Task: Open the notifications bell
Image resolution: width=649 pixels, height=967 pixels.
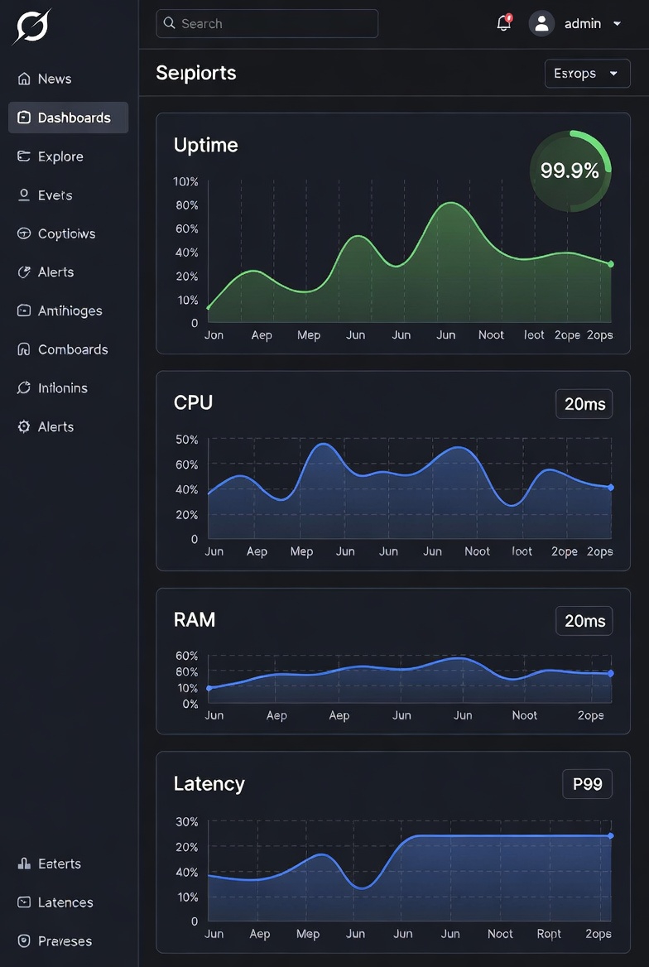Action: click(x=503, y=23)
